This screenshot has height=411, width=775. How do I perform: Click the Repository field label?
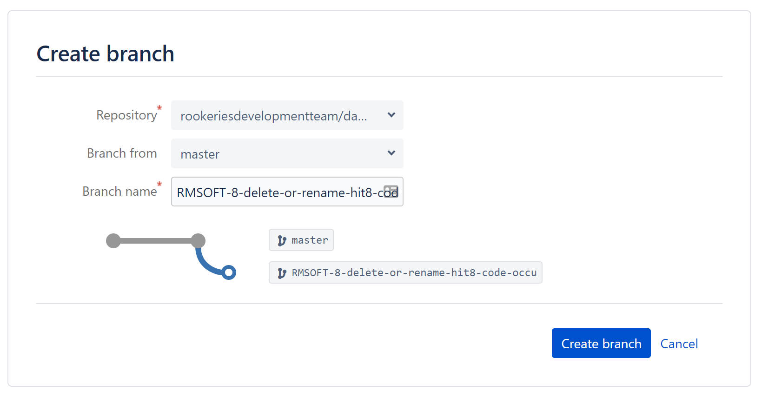click(x=126, y=115)
